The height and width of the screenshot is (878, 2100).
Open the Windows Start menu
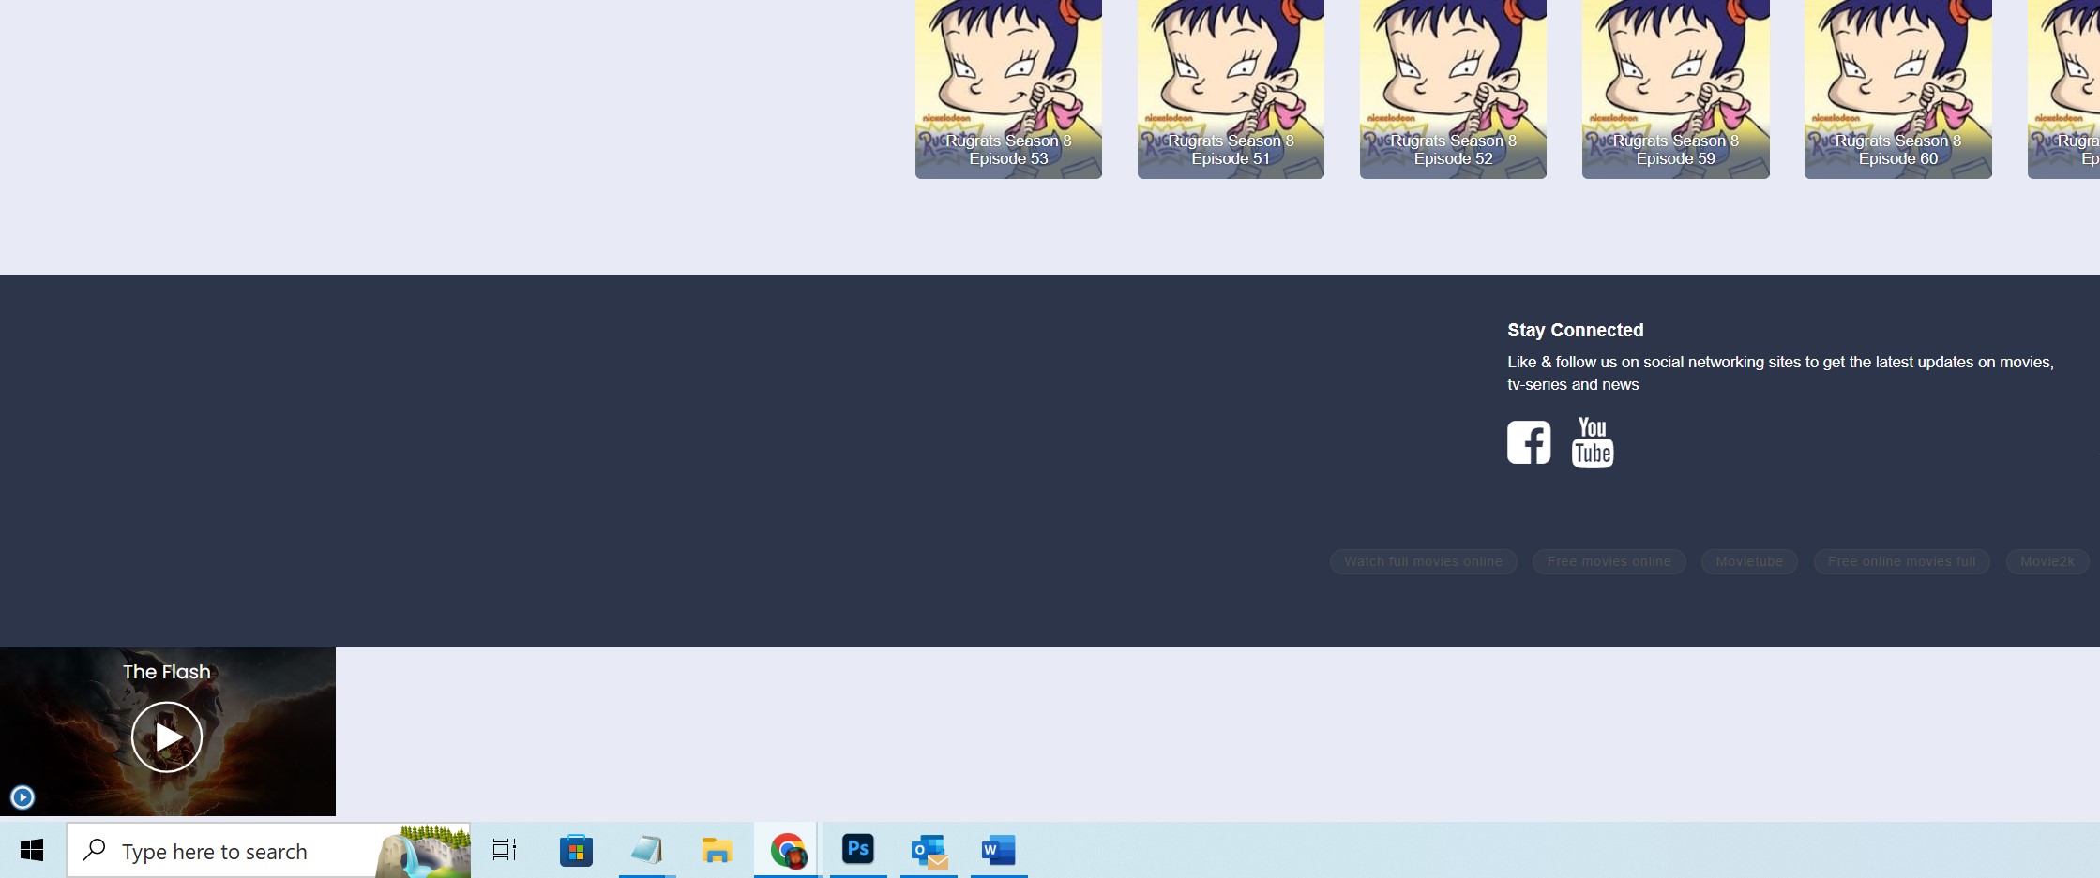32,851
